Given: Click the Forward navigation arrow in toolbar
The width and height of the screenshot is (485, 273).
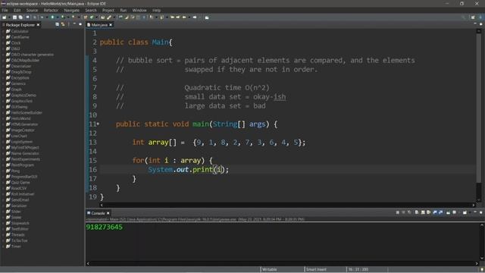Looking at the screenshot, I should pos(195,17).
